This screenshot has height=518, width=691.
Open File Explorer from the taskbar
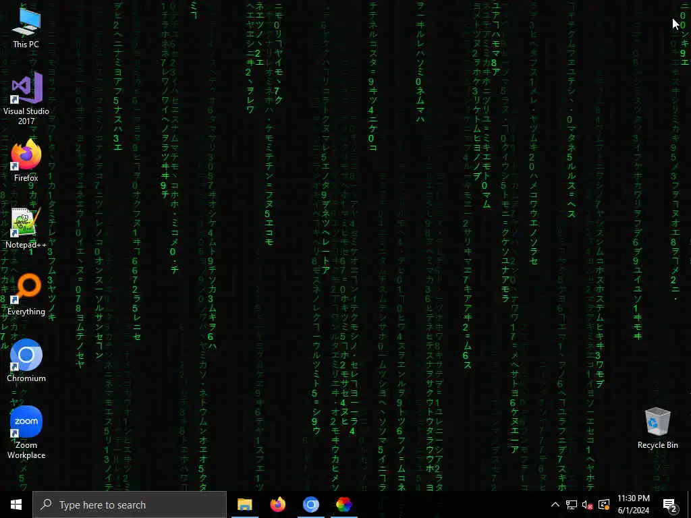coord(244,505)
